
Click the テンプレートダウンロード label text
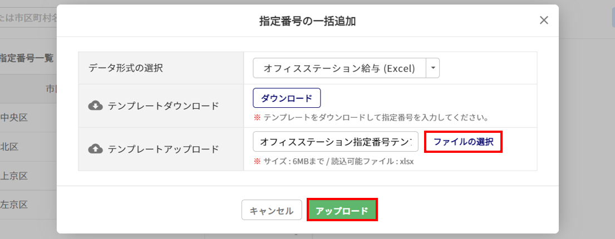coord(163,106)
